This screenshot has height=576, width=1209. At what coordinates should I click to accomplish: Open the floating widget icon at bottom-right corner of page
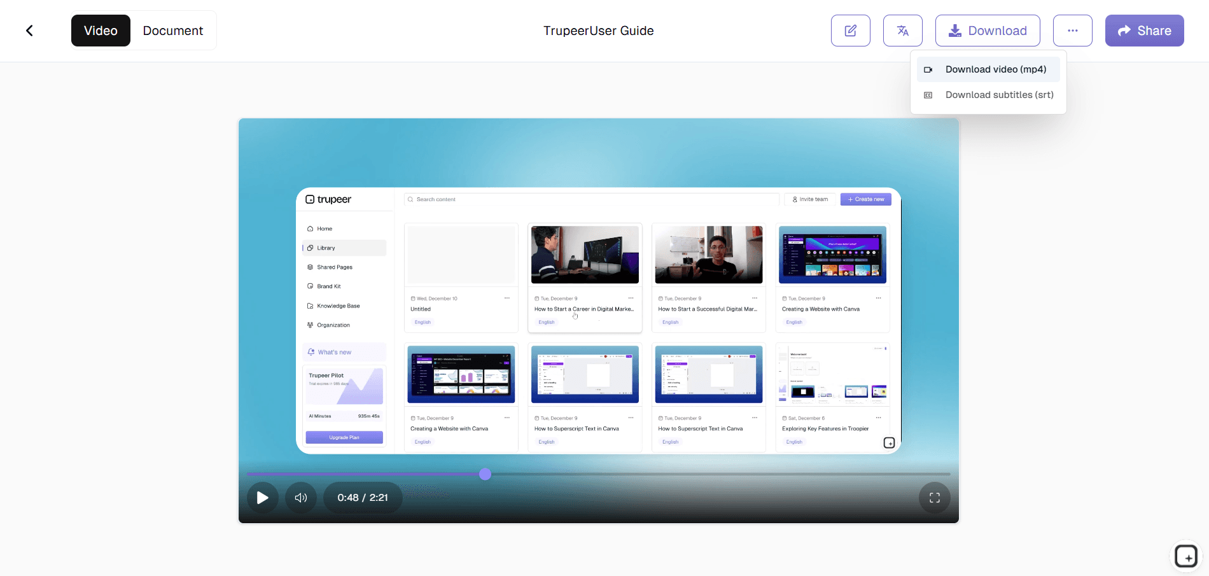[x=1186, y=556]
